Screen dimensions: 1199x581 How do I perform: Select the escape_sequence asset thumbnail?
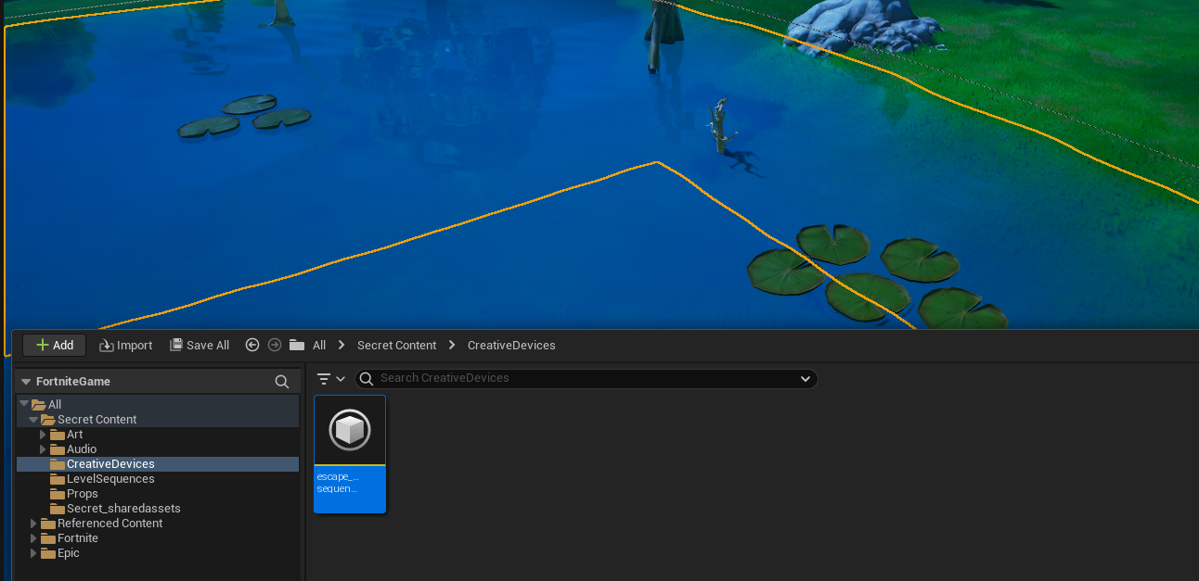tap(349, 428)
